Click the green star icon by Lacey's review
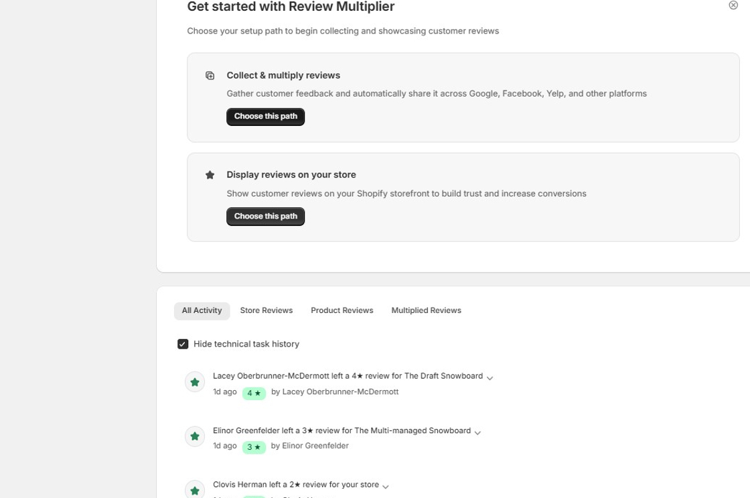The image size is (750, 498). pyautogui.click(x=194, y=381)
